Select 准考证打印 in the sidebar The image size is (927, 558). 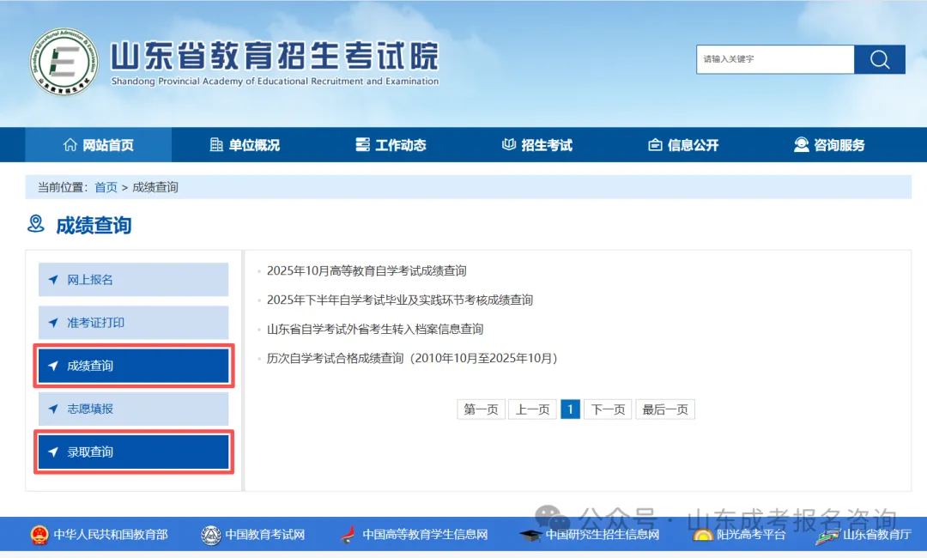click(133, 323)
